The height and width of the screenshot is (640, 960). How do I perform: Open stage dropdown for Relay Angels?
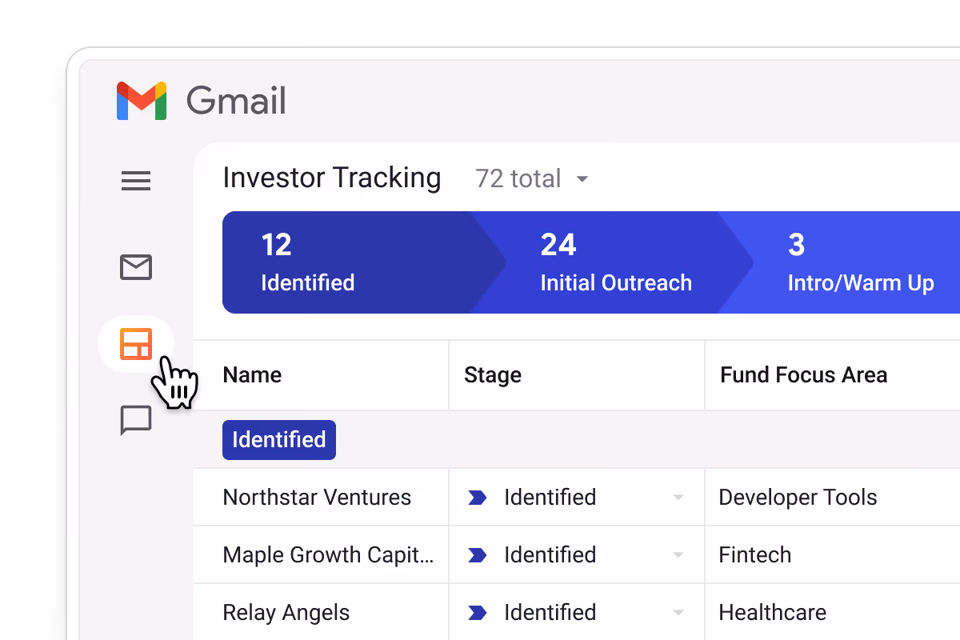pos(678,613)
